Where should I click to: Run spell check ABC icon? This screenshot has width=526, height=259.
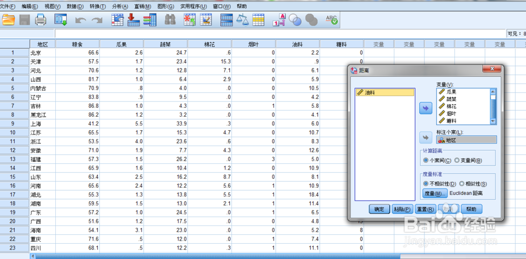(332, 20)
